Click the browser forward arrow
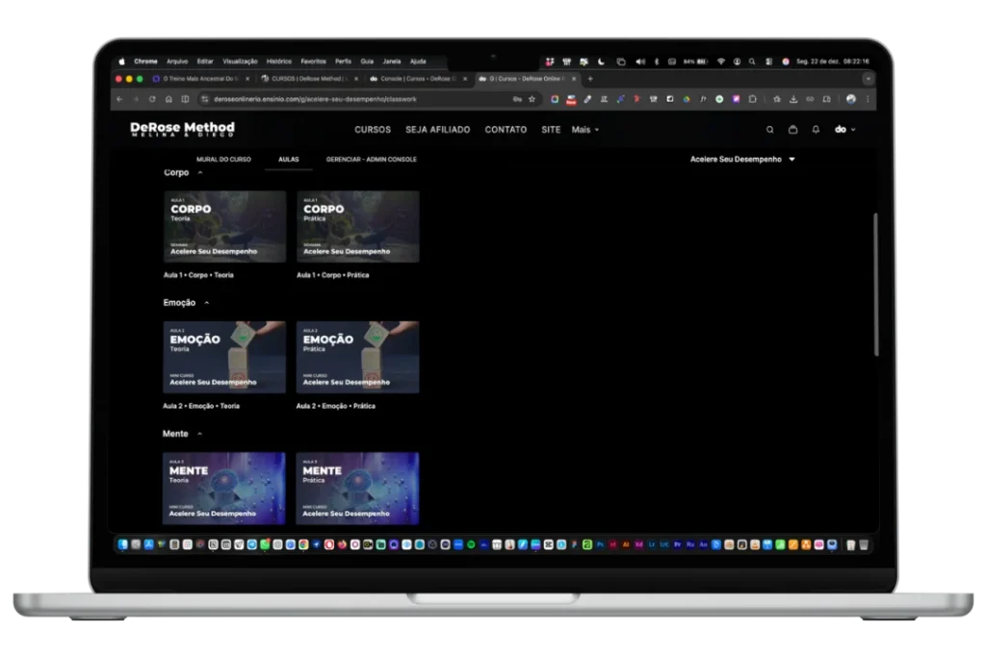 136,99
